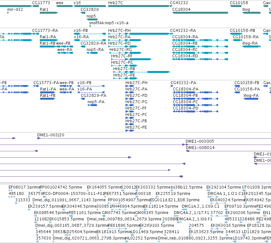Select the CG10158-PB protein glyph
The width and height of the screenshot is (271, 243).
coord(237,86)
